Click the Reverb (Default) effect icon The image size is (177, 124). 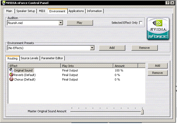[x=11, y=75]
